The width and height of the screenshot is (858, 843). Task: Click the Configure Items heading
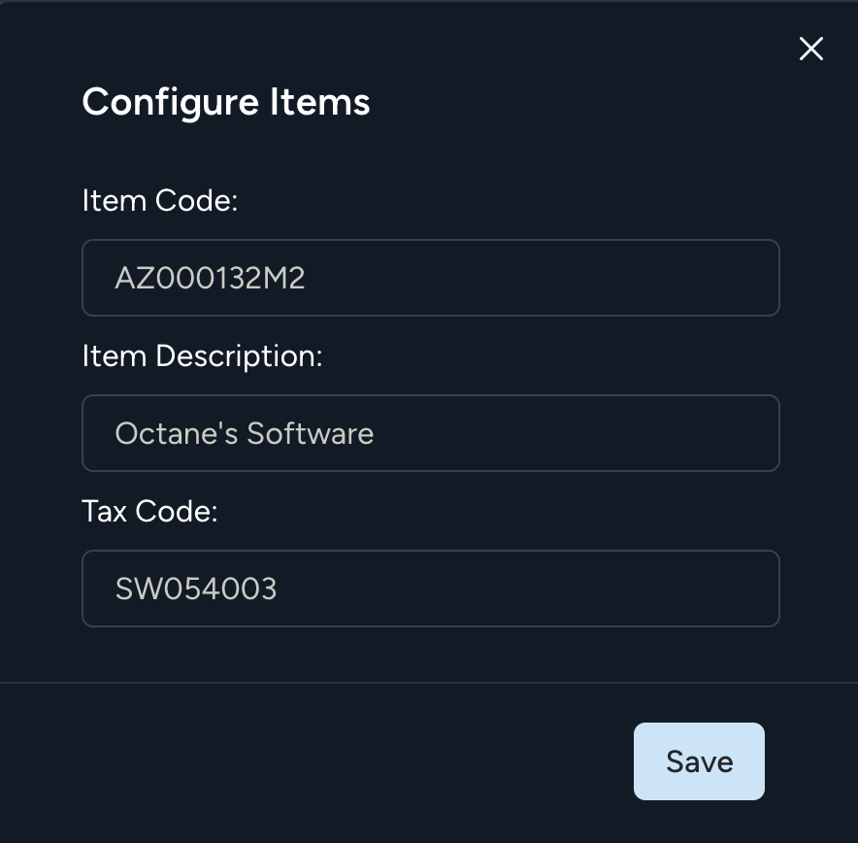point(226,102)
